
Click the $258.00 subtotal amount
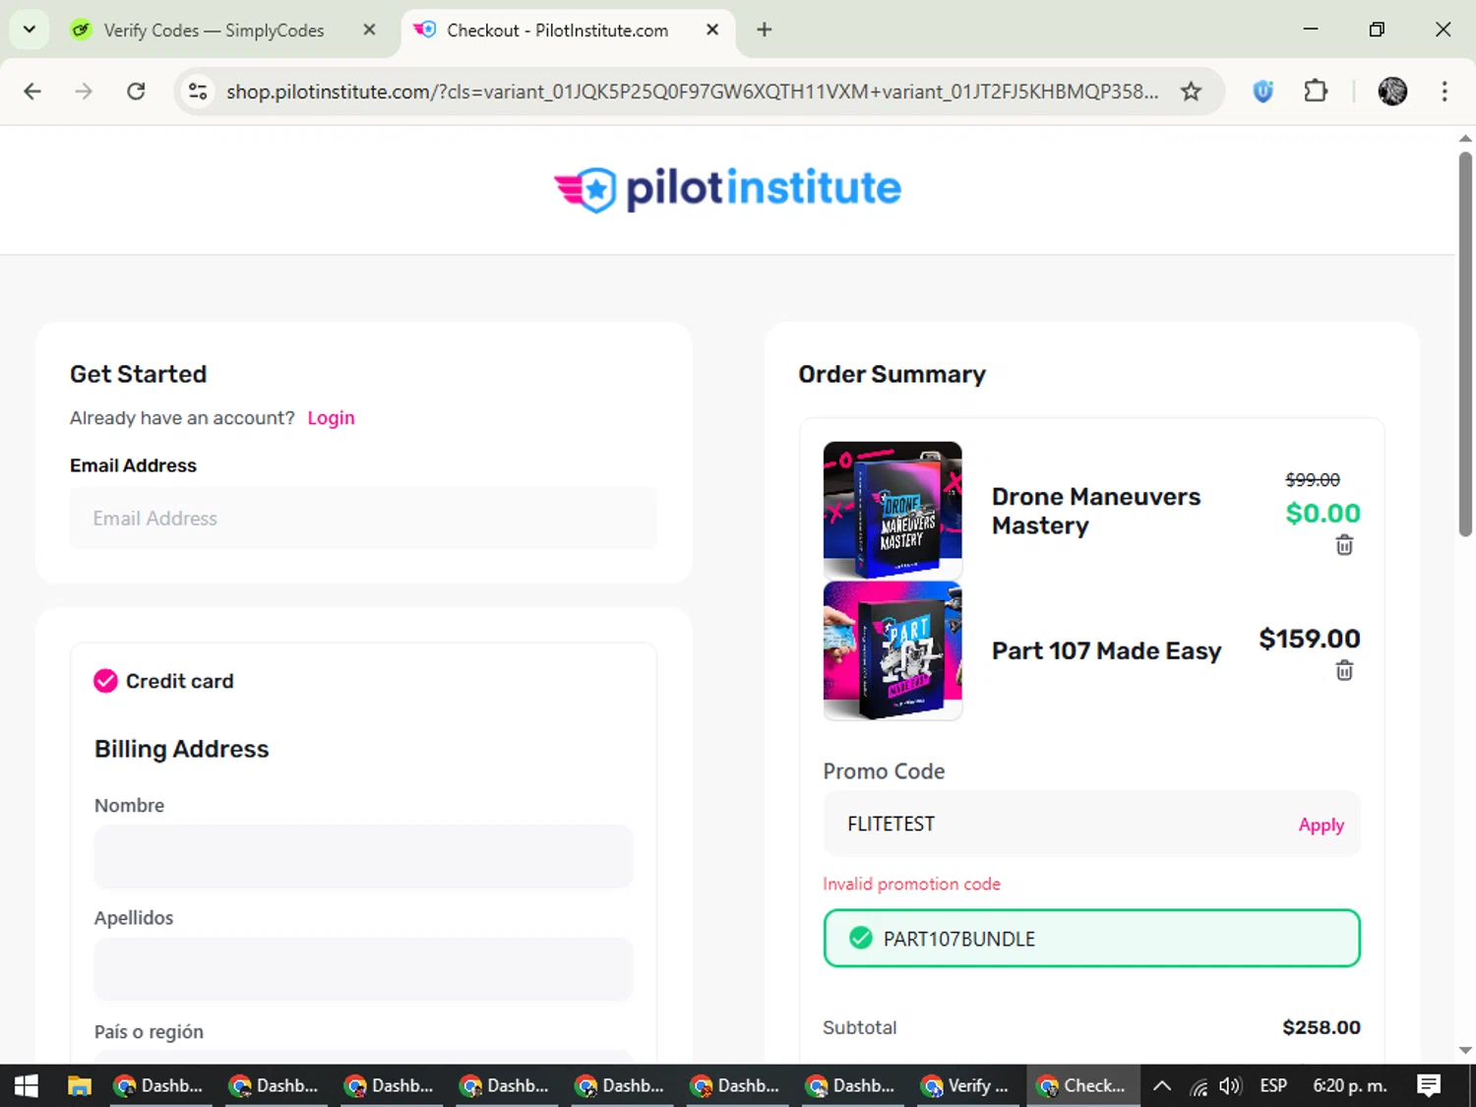click(1321, 1027)
